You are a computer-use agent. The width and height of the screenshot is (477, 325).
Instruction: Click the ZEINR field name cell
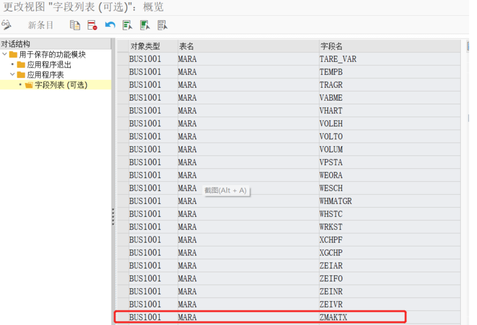click(x=390, y=291)
